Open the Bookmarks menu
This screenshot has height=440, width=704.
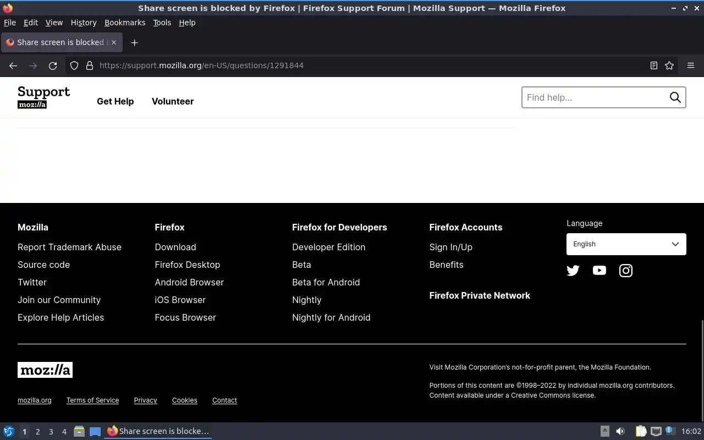[x=125, y=23]
